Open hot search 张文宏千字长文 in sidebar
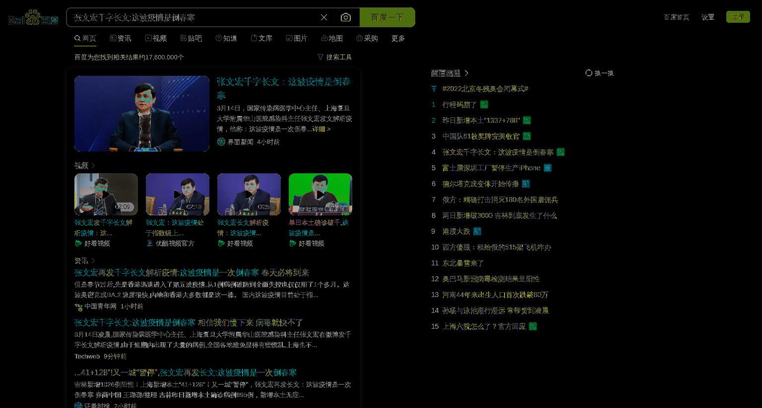The image size is (762, 408). pos(498,152)
